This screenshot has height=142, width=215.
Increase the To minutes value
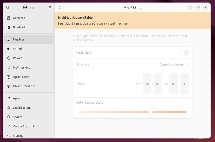(x=185, y=77)
